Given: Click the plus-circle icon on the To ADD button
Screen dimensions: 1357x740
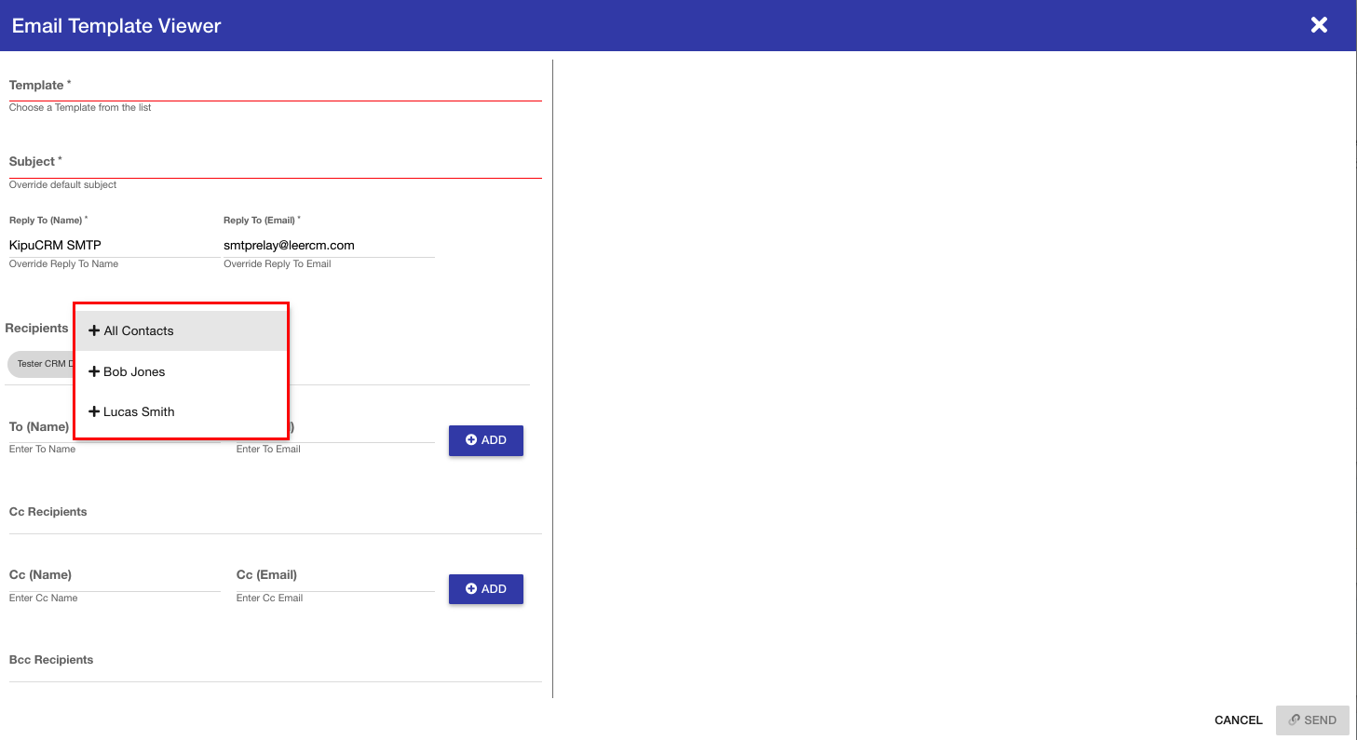Looking at the screenshot, I should [471, 440].
